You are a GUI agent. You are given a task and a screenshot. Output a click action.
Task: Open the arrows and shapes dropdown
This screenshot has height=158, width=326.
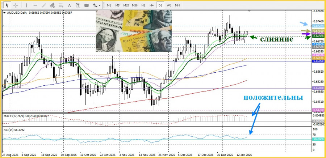(x=97, y=5)
